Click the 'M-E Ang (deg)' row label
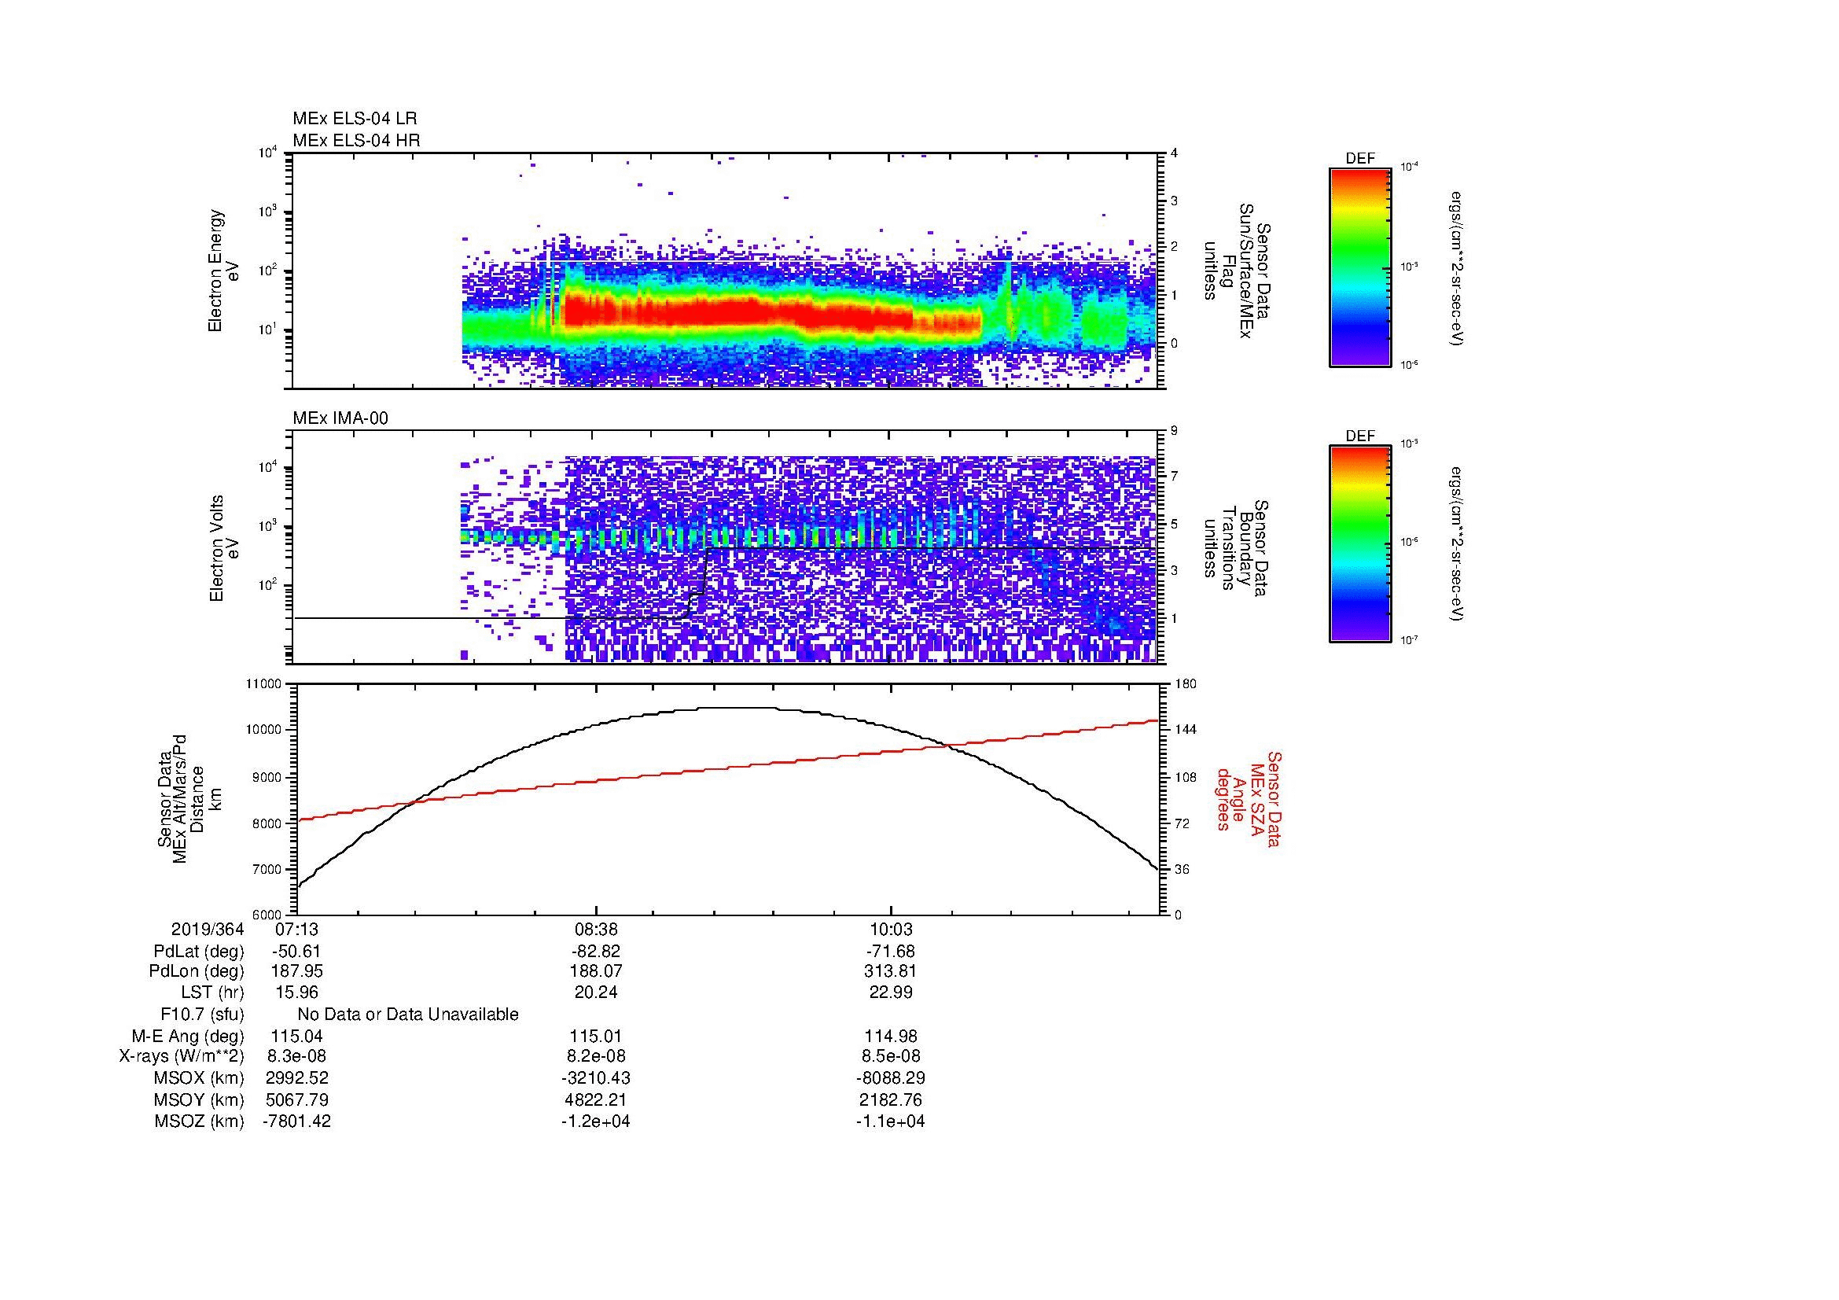The height and width of the screenshot is (1300, 1839). (187, 1037)
